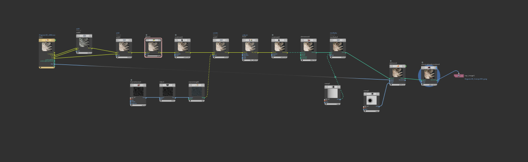528x162 pixels.
Task: Click the denoiseai1 node icon
Action: [308, 40]
